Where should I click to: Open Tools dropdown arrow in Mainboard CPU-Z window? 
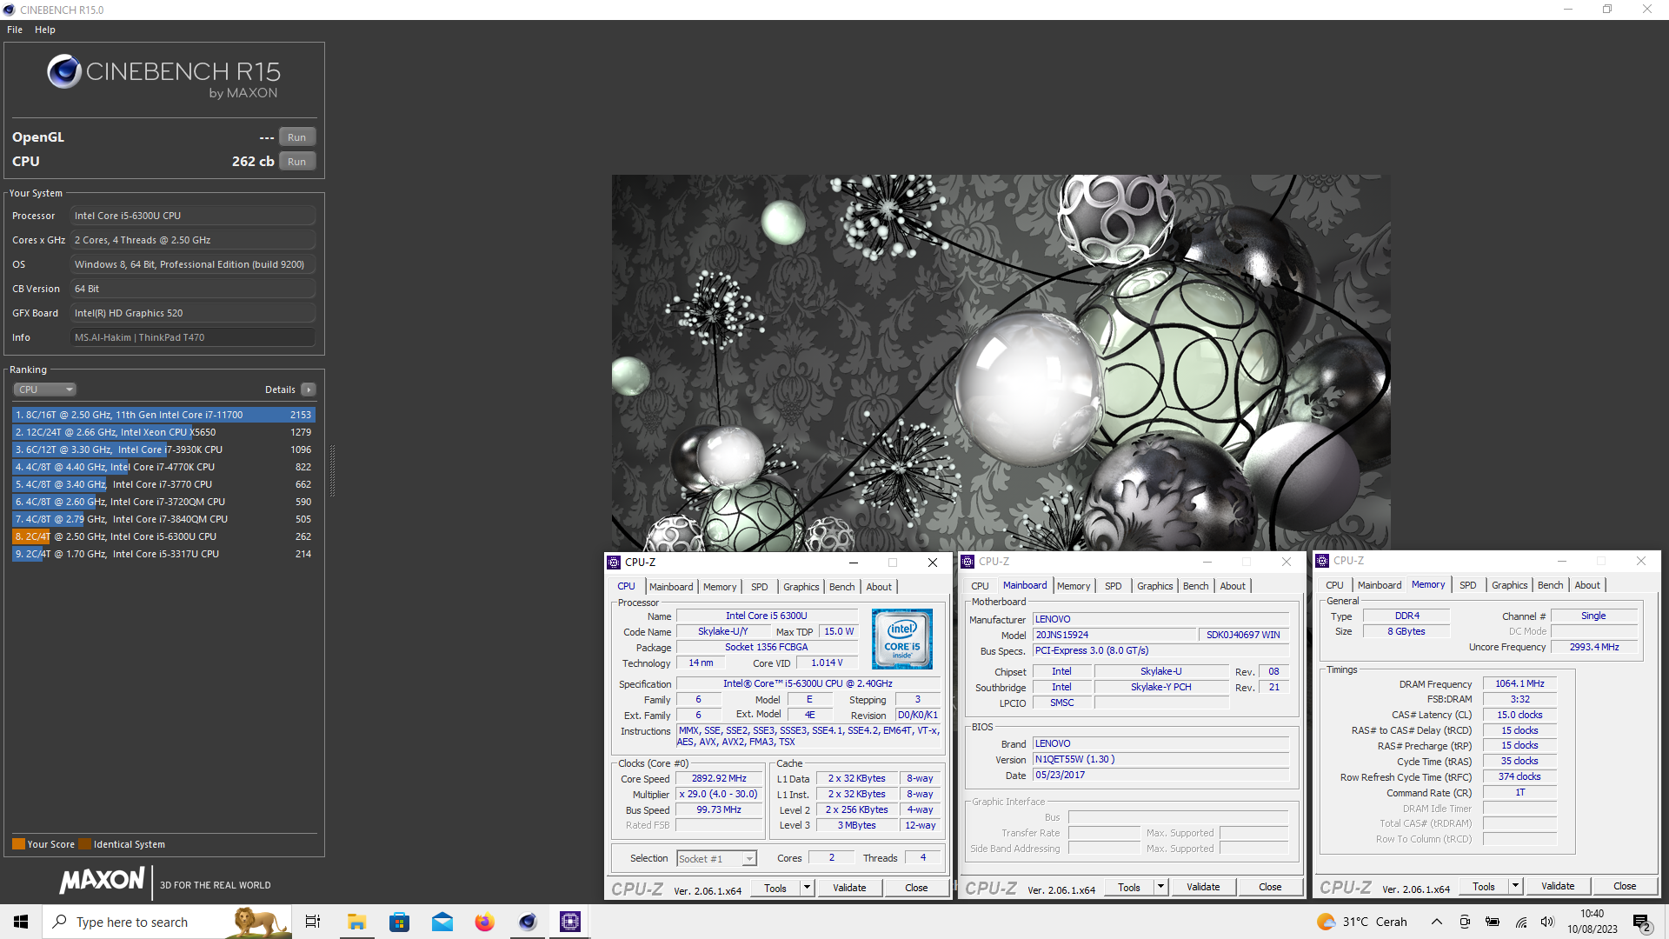click(1161, 887)
